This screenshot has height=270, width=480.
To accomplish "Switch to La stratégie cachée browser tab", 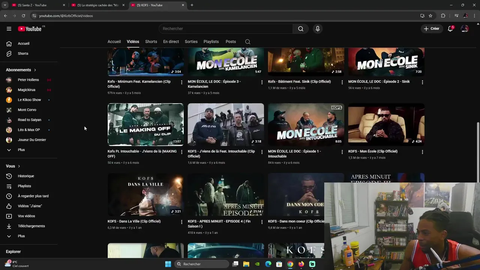I will coord(98,5).
